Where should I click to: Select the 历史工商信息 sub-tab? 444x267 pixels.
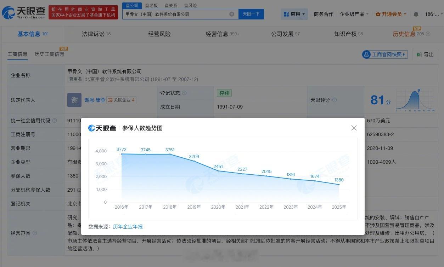coord(50,54)
